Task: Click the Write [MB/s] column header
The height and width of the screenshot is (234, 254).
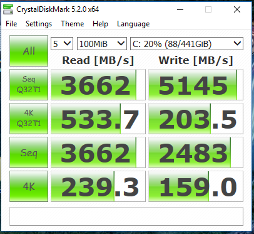Action: pyautogui.click(x=196, y=61)
